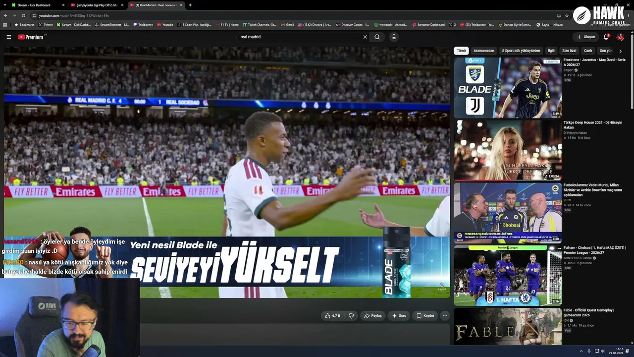Image resolution: width=634 pixels, height=357 pixels.
Task: Like the video (6,7 B)
Action: tap(333, 316)
